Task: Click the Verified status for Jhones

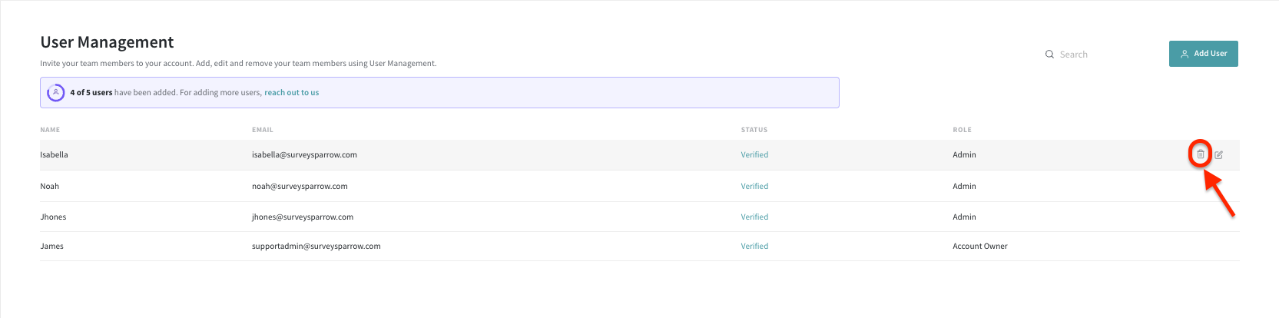Action: [x=754, y=217]
